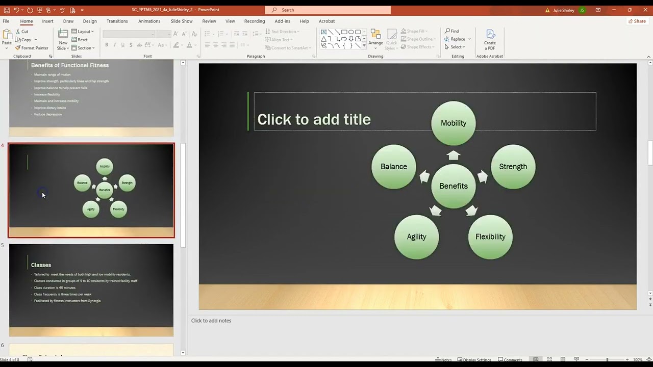Select the oval shape in the shapes gallery
653x367 pixels.
pyautogui.click(x=351, y=32)
